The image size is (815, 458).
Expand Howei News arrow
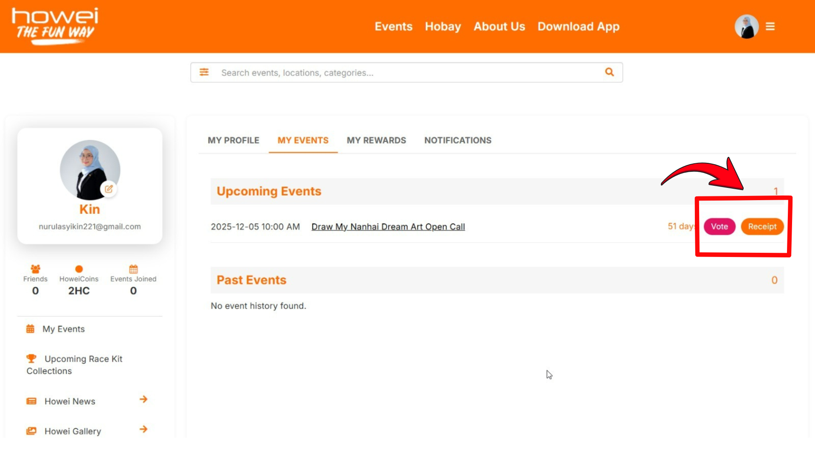143,399
